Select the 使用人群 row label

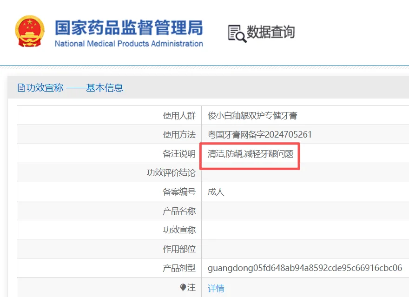(x=179, y=116)
